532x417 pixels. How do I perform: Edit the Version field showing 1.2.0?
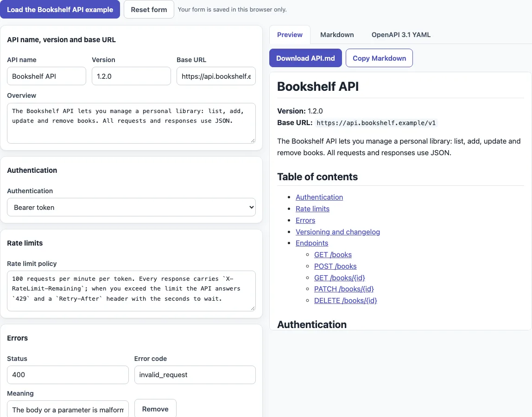(x=131, y=76)
